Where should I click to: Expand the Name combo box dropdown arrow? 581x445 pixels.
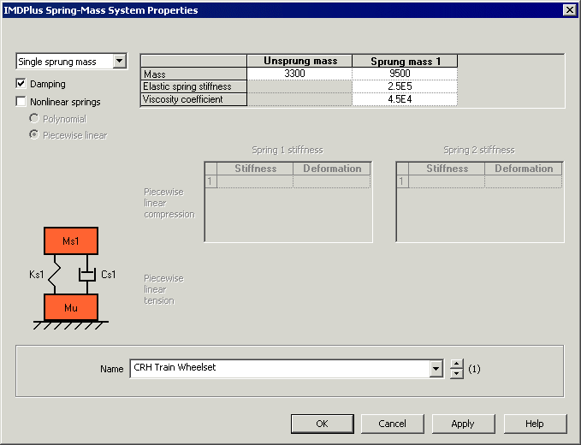(x=436, y=369)
